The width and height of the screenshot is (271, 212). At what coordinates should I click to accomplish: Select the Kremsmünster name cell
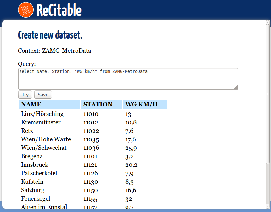coord(41,122)
